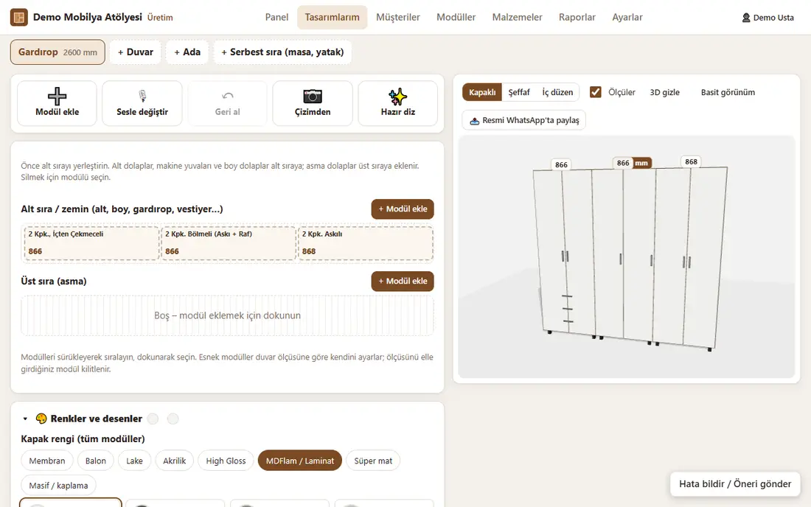The image size is (811, 507).
Task: Click the undo arrow icon for Geri al
Action: point(228,96)
